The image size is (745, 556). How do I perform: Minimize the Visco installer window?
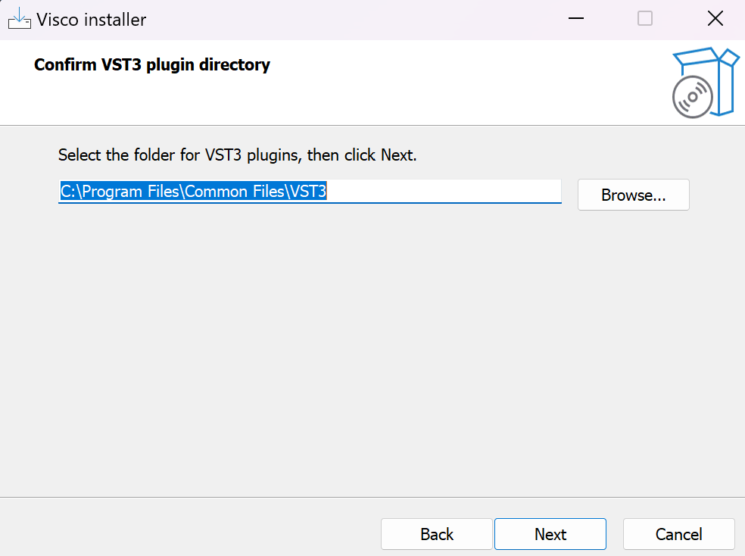pyautogui.click(x=575, y=19)
